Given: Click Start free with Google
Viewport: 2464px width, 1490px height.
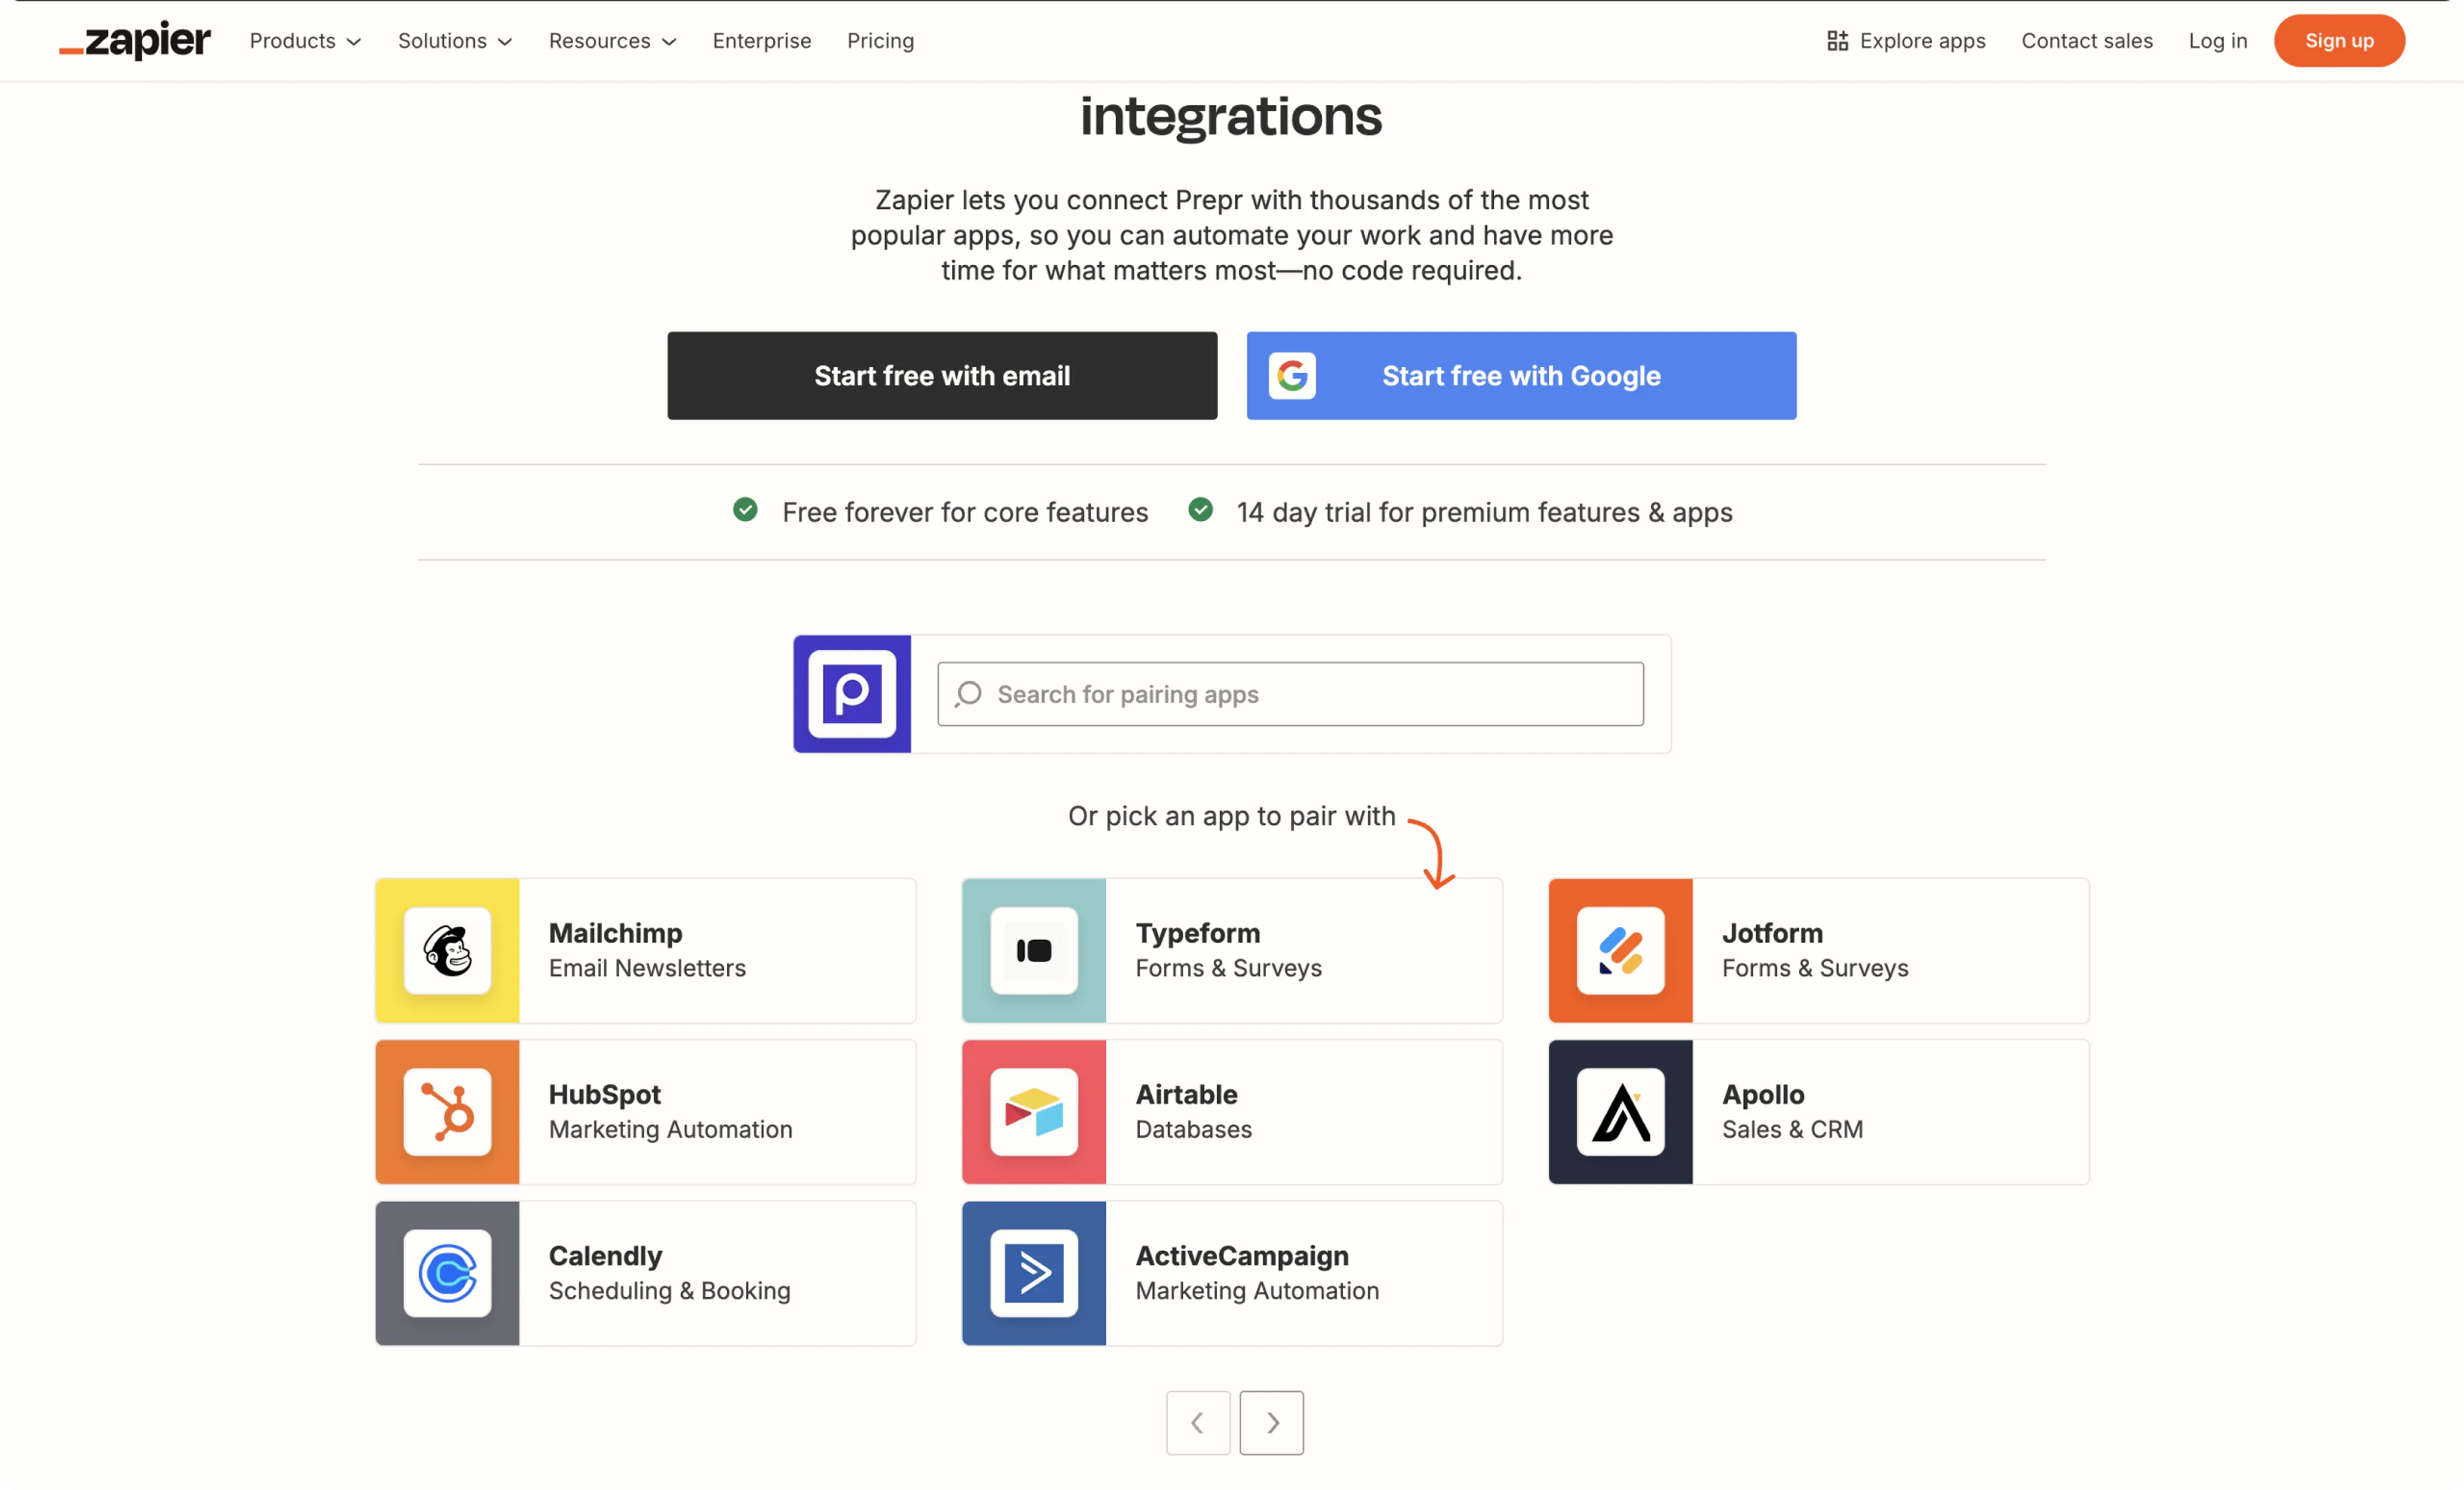Looking at the screenshot, I should tap(1521, 376).
